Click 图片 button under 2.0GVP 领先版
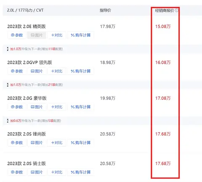202x182 pixels. (x=37, y=71)
